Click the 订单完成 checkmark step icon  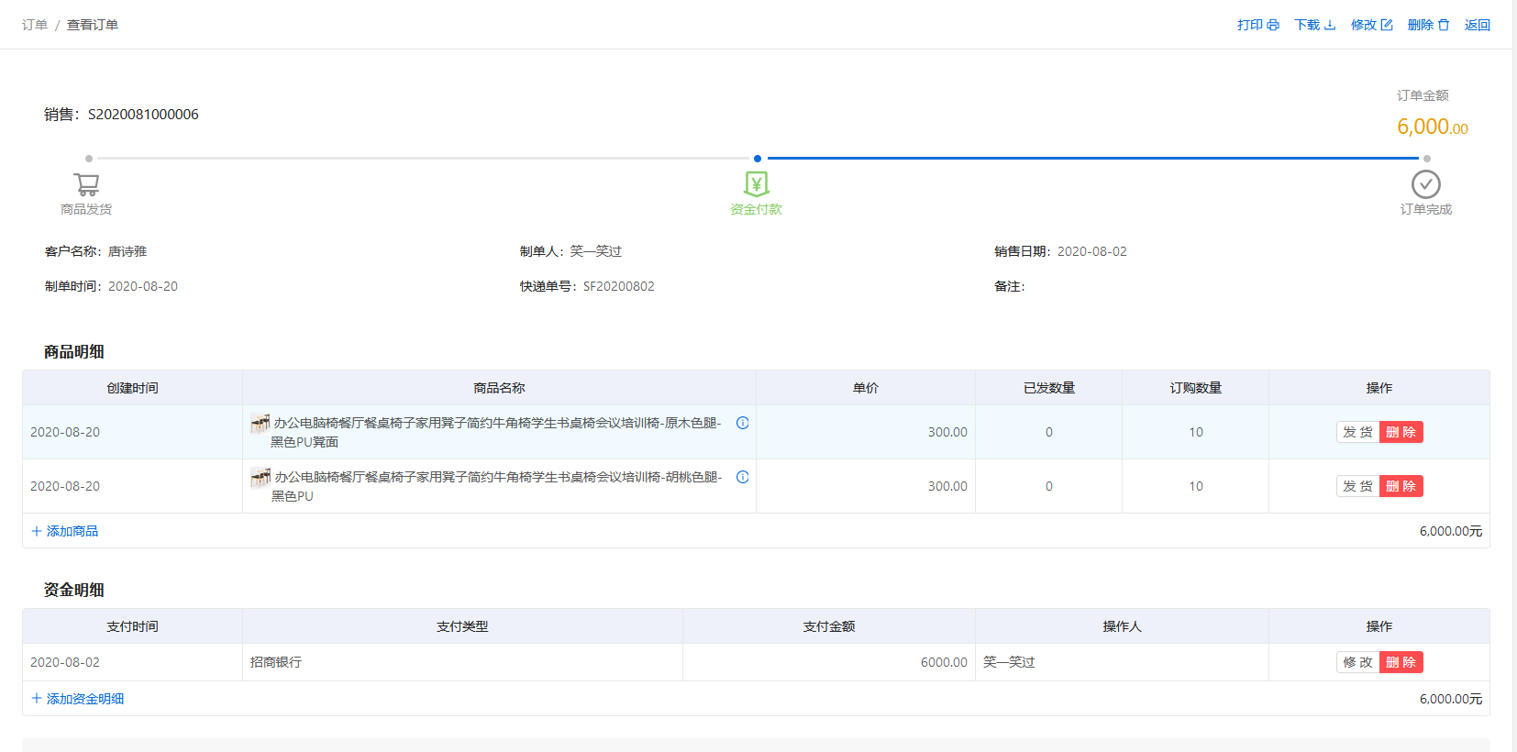1426,184
